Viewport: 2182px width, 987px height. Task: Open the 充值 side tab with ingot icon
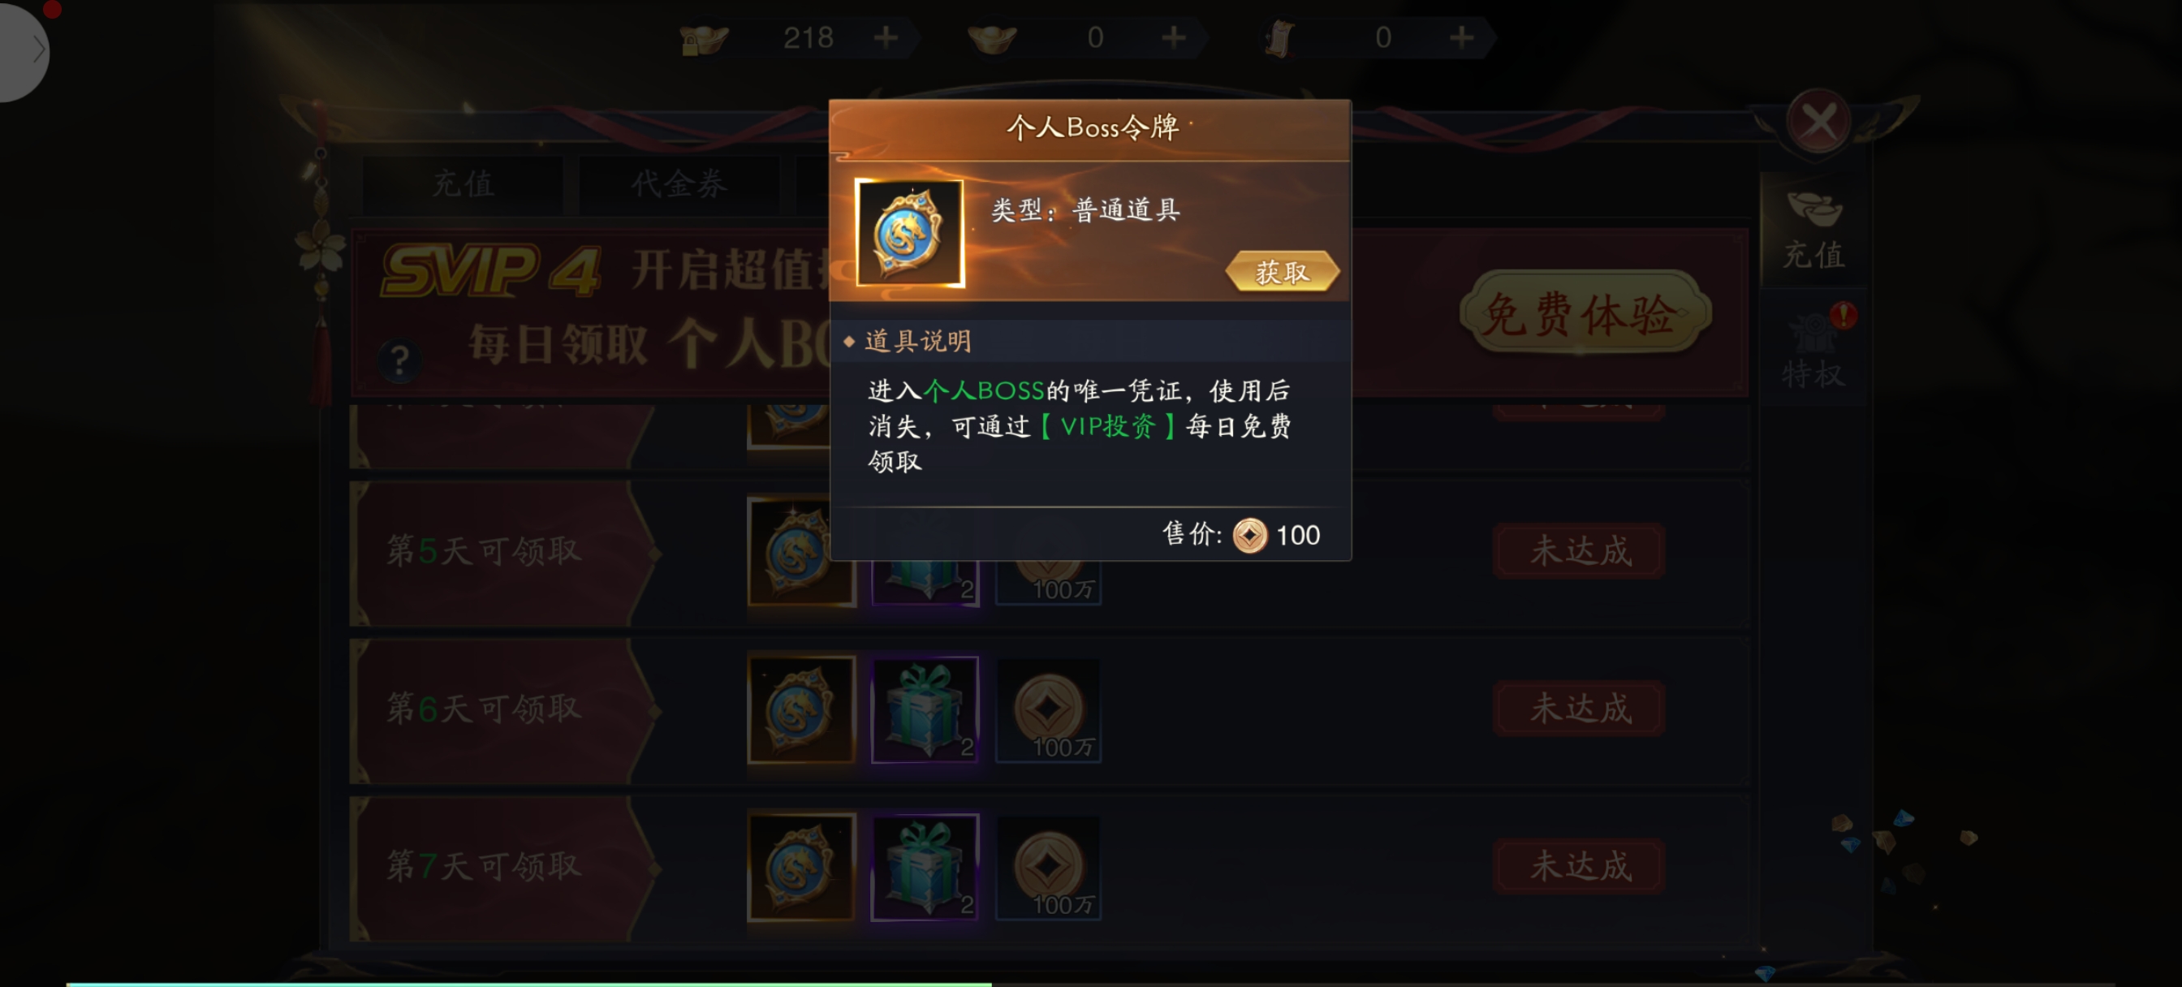click(x=1813, y=229)
